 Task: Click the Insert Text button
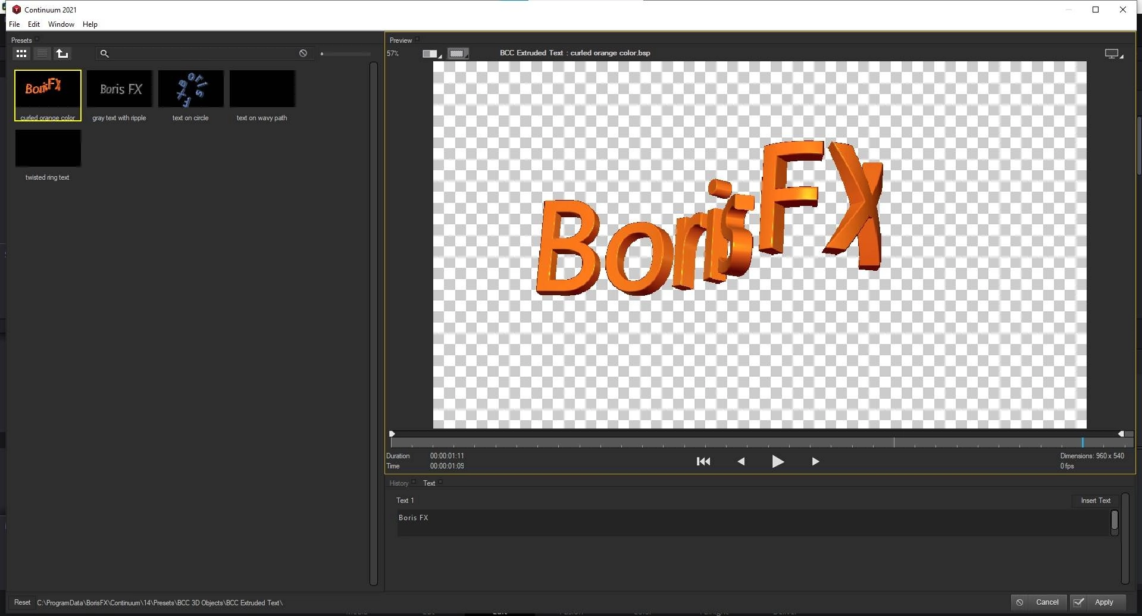click(x=1096, y=501)
